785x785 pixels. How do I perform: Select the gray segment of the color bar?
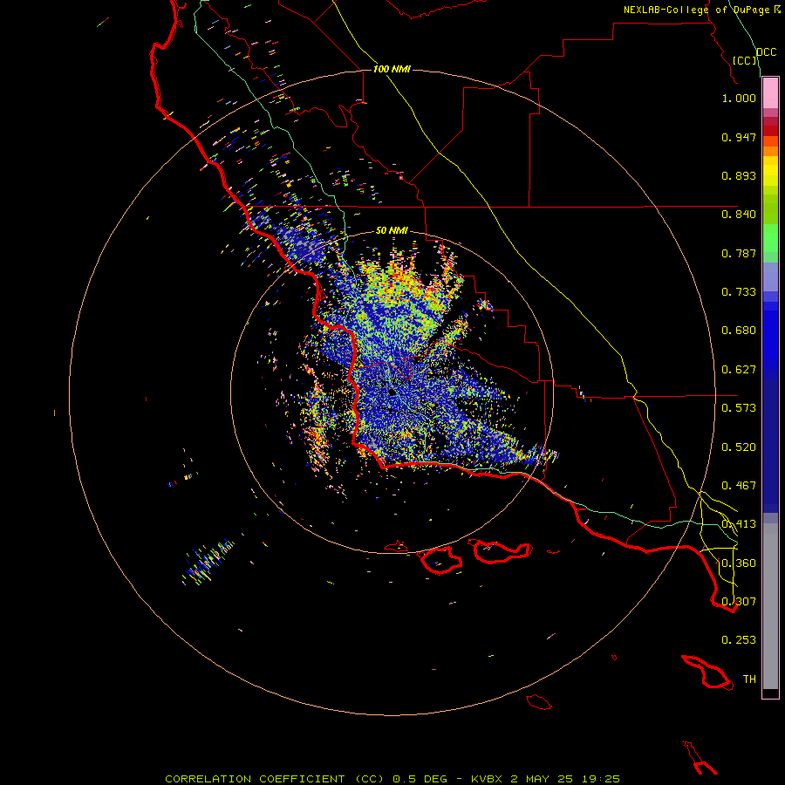770,606
